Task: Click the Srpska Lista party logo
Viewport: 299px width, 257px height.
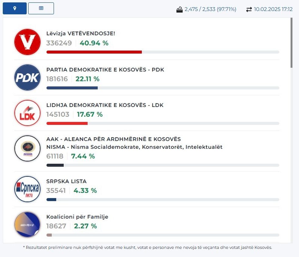Action: point(27,189)
